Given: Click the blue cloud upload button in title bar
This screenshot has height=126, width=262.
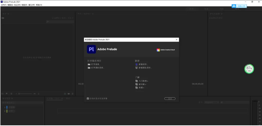Looking at the screenshot, I should [239, 6].
